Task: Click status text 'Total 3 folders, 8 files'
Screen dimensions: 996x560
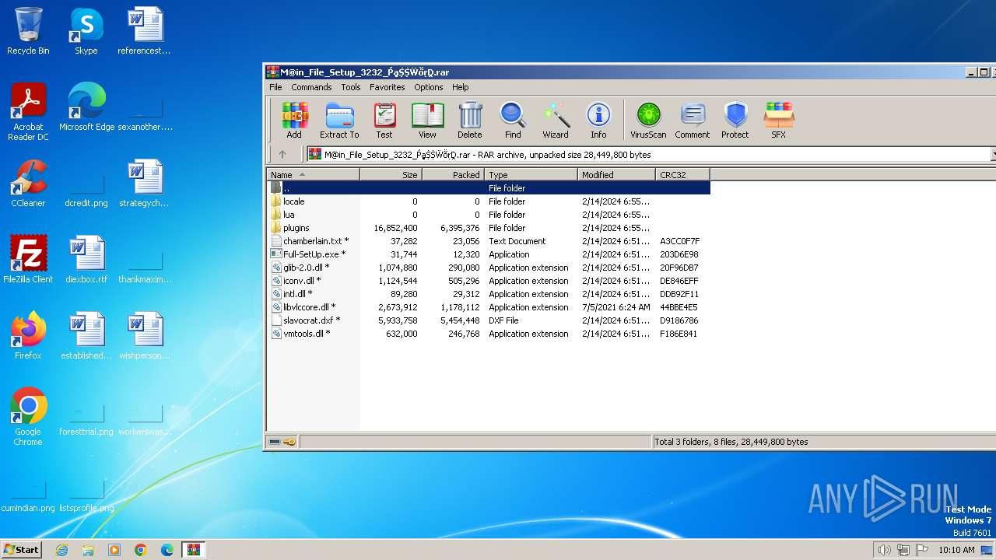Action: coord(731,442)
